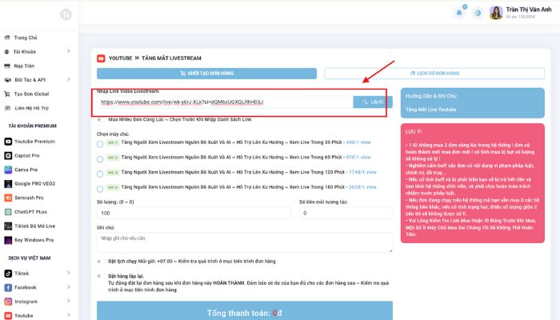This screenshot has width=560, height=320.
Task: Select the 180 Phút livestream server option
Action: 100,189
